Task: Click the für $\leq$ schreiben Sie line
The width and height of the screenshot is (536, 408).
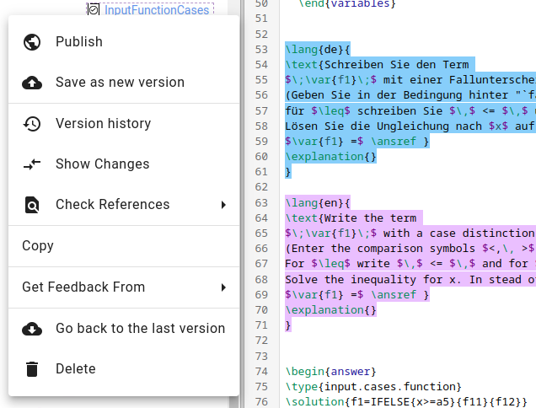Action: pyautogui.click(x=410, y=111)
